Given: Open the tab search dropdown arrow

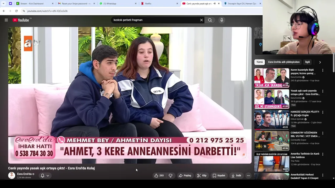Looking at the screenshot, I should [3, 4].
